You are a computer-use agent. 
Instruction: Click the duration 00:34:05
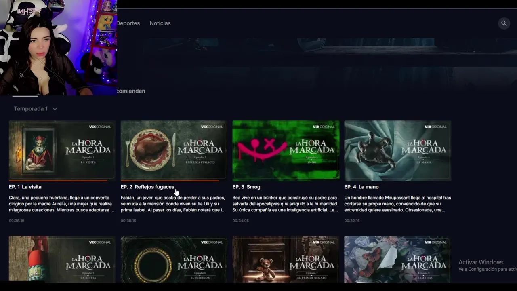click(241, 221)
